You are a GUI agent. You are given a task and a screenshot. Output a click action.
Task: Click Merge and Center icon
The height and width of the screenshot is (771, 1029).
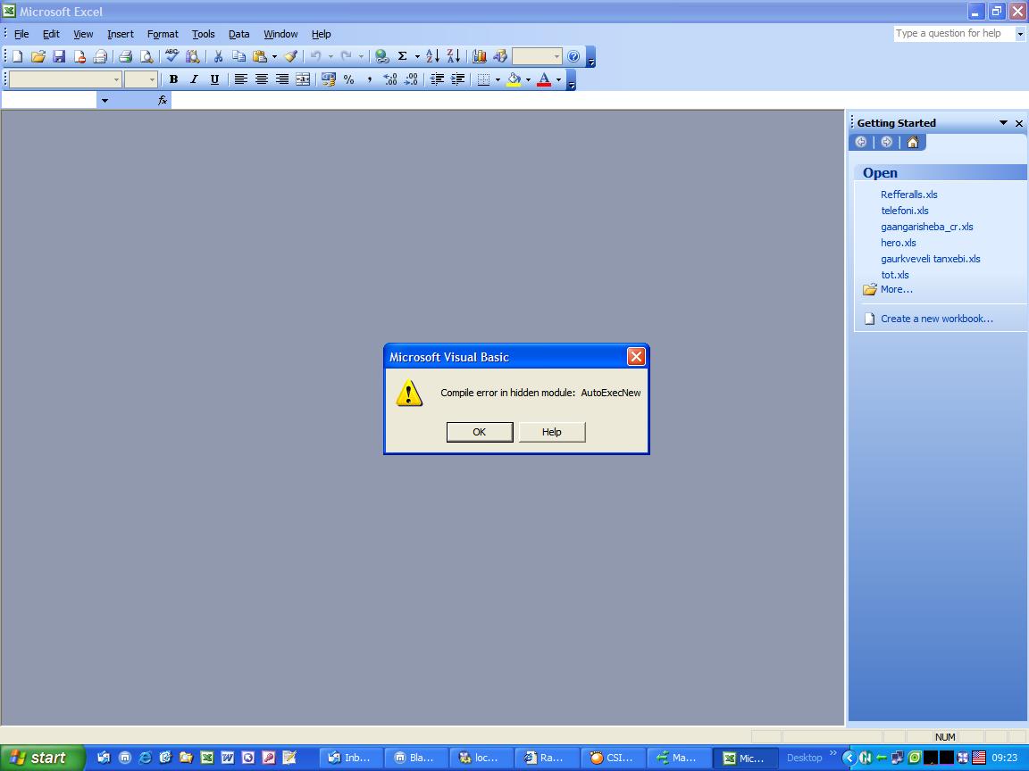click(x=303, y=79)
